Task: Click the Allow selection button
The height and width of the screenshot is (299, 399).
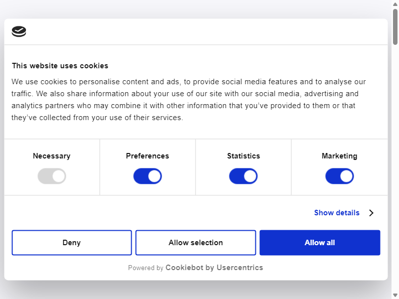Action: click(196, 243)
